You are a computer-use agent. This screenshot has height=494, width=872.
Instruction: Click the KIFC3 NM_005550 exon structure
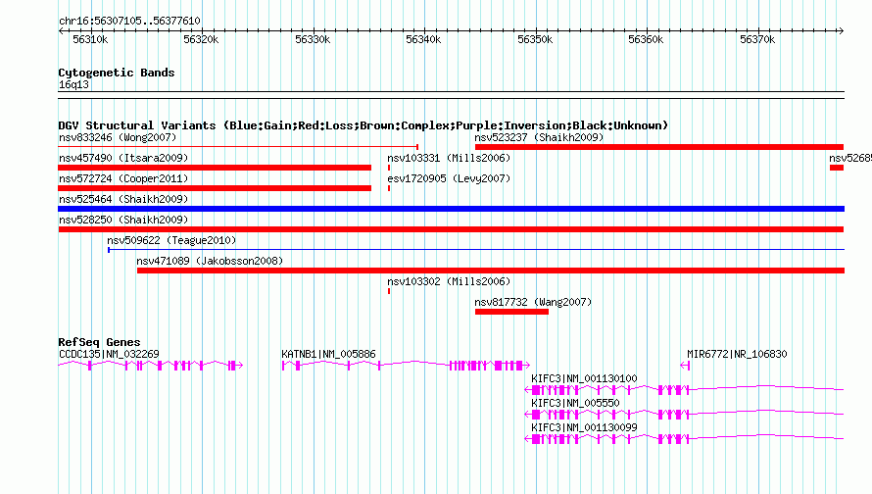coord(684,415)
